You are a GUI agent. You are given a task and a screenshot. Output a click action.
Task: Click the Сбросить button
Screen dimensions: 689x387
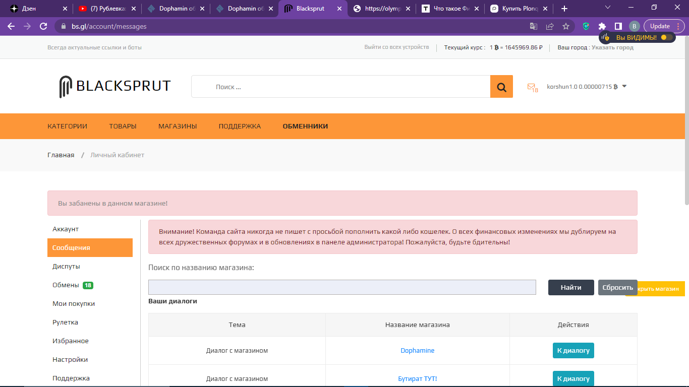tap(617, 288)
